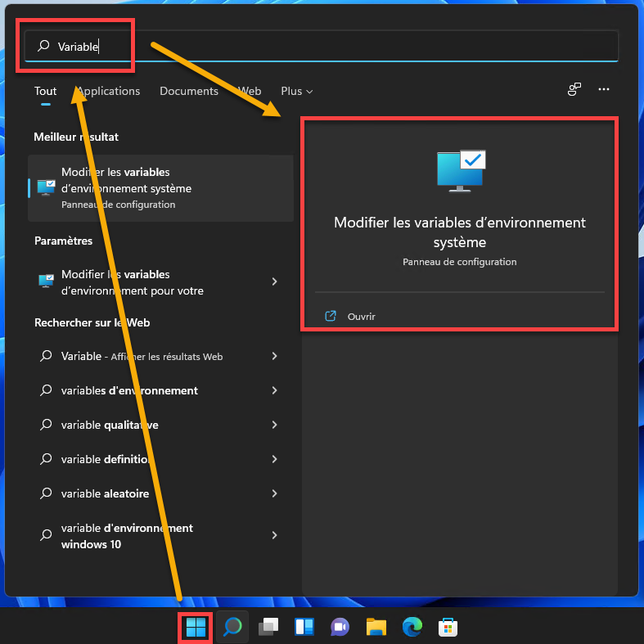Expand arrow for 'variable qualitative' suggestion
Image resolution: width=644 pixels, height=644 pixels.
tap(274, 425)
